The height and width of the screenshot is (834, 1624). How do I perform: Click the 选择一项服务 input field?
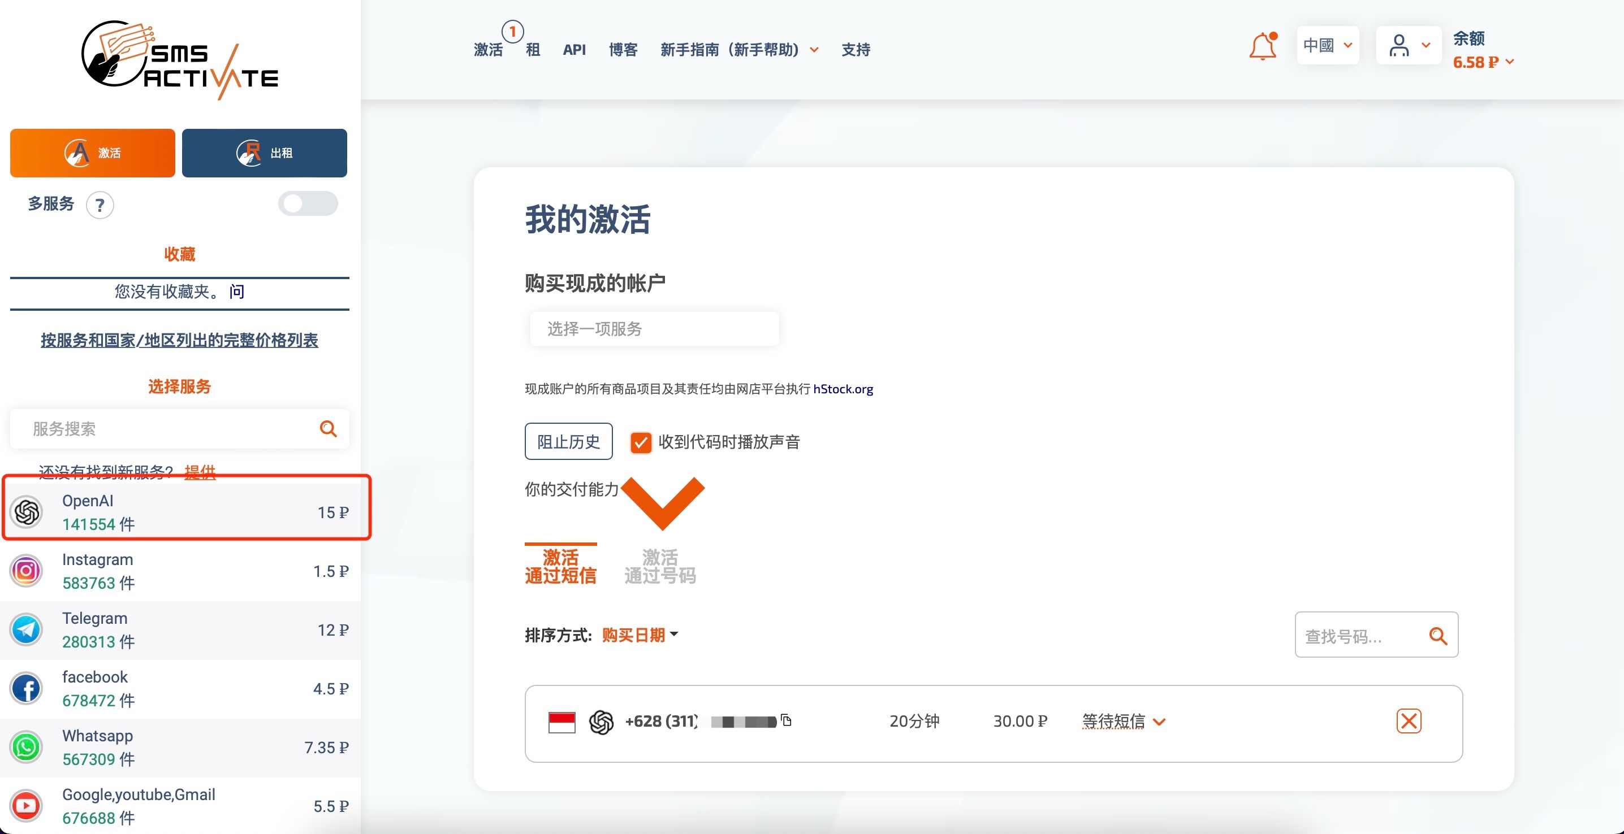(x=654, y=328)
